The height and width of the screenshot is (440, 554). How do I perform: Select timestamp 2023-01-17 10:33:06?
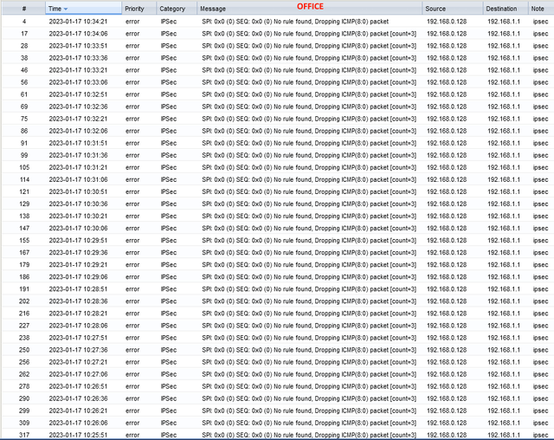(78, 82)
